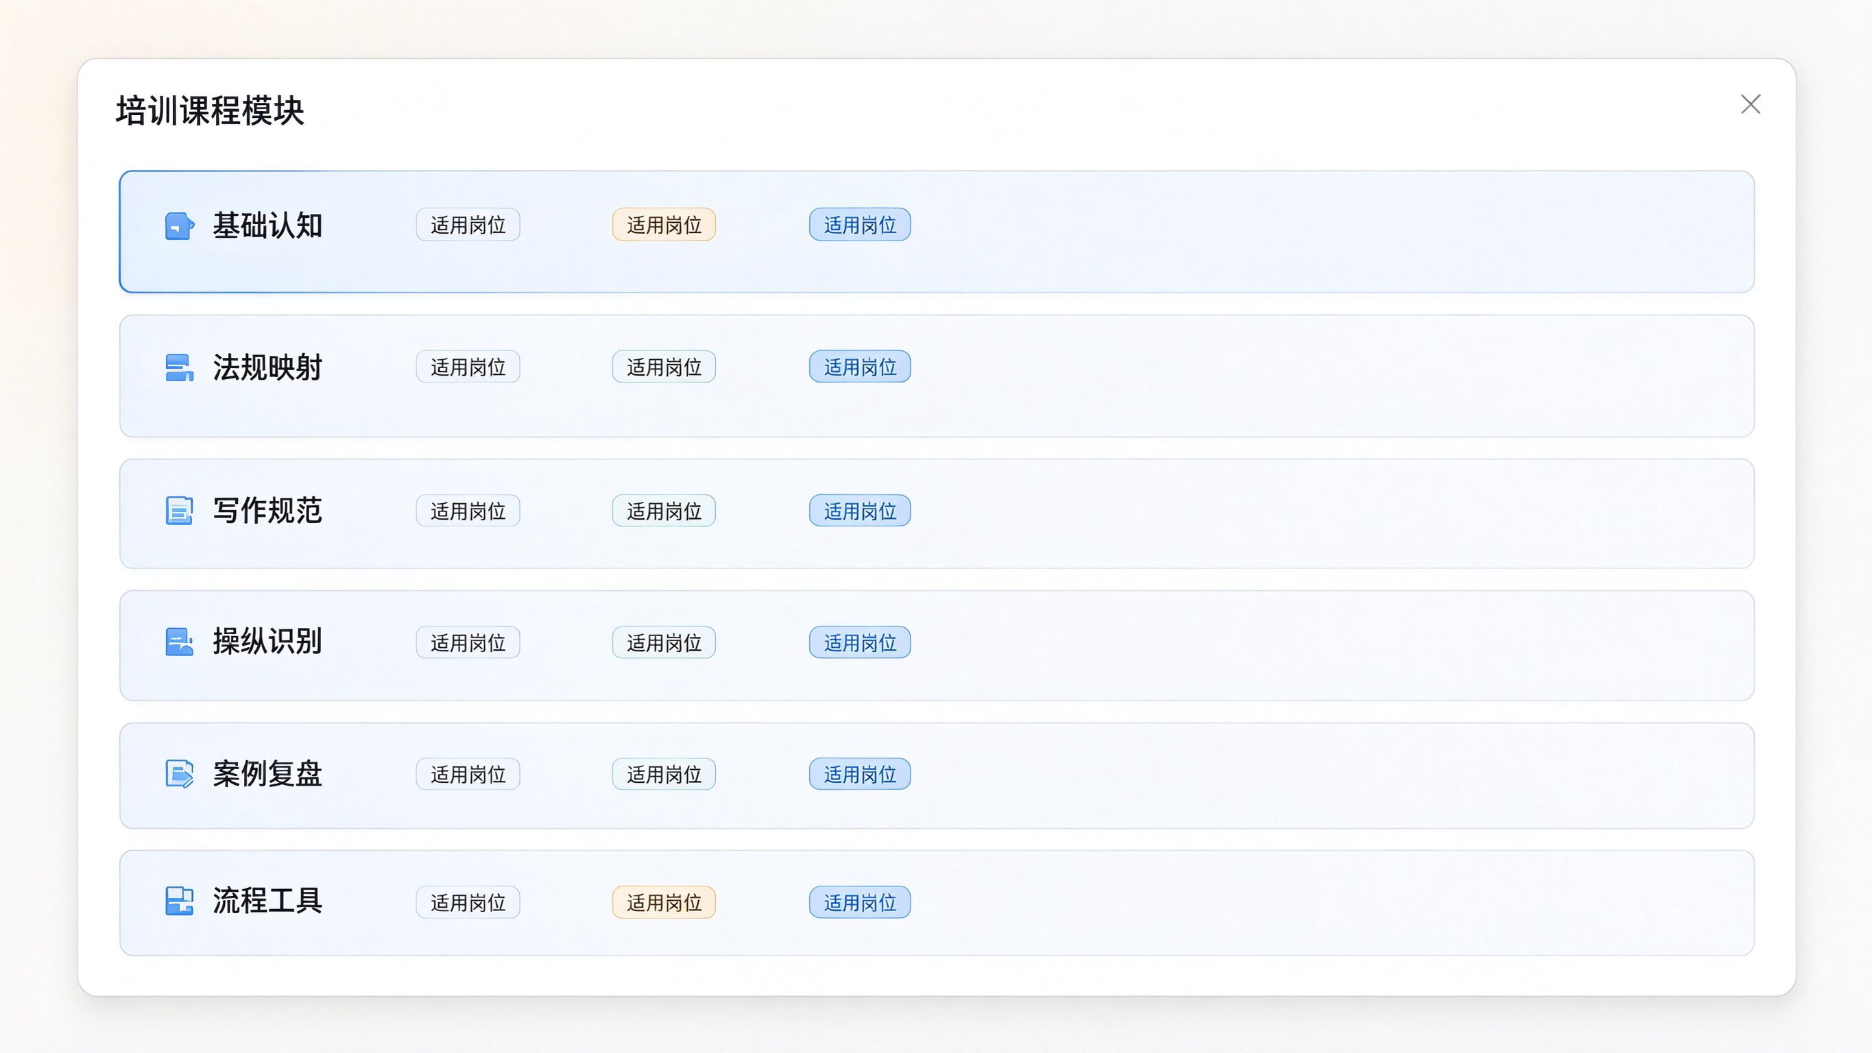This screenshot has width=1872, height=1053.
Task: Select the 案例复盘 module title
Action: [x=267, y=774]
